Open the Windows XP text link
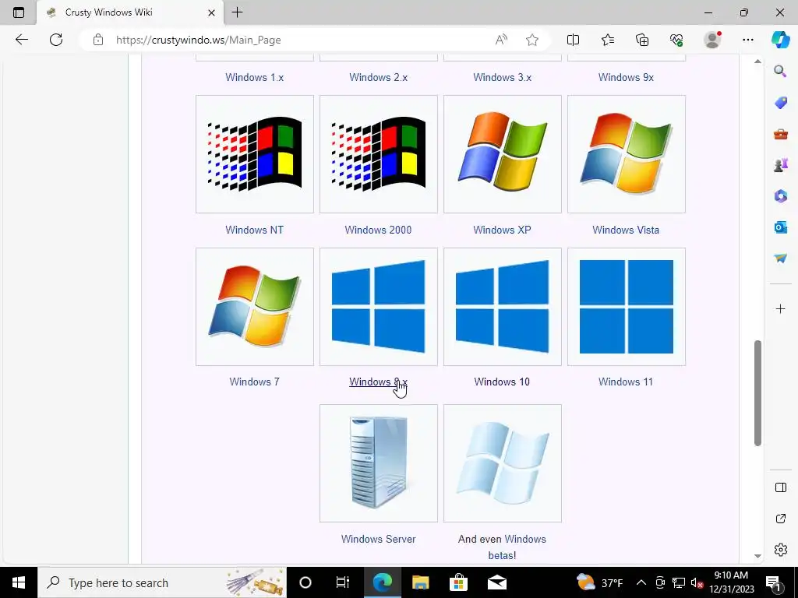798x598 pixels. [503, 230]
